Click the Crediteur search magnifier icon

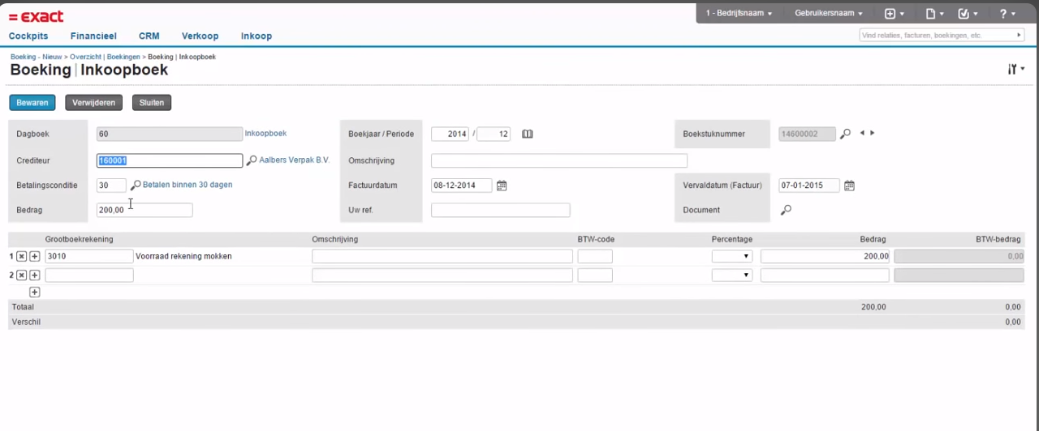[x=252, y=160]
